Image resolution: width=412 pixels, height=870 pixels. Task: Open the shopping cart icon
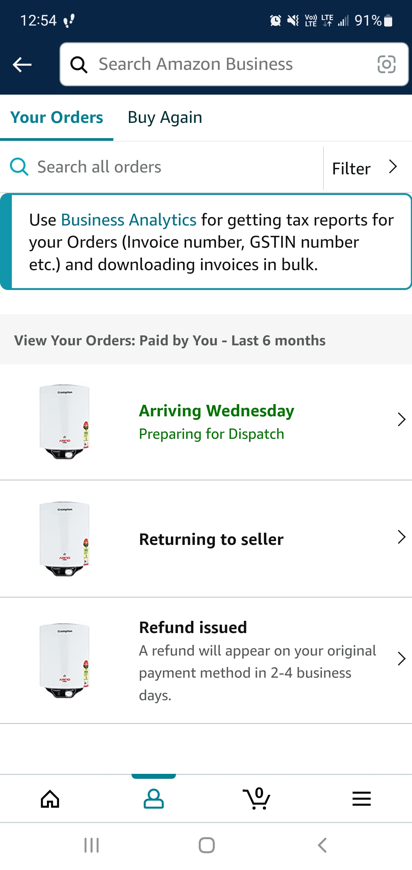tap(257, 799)
